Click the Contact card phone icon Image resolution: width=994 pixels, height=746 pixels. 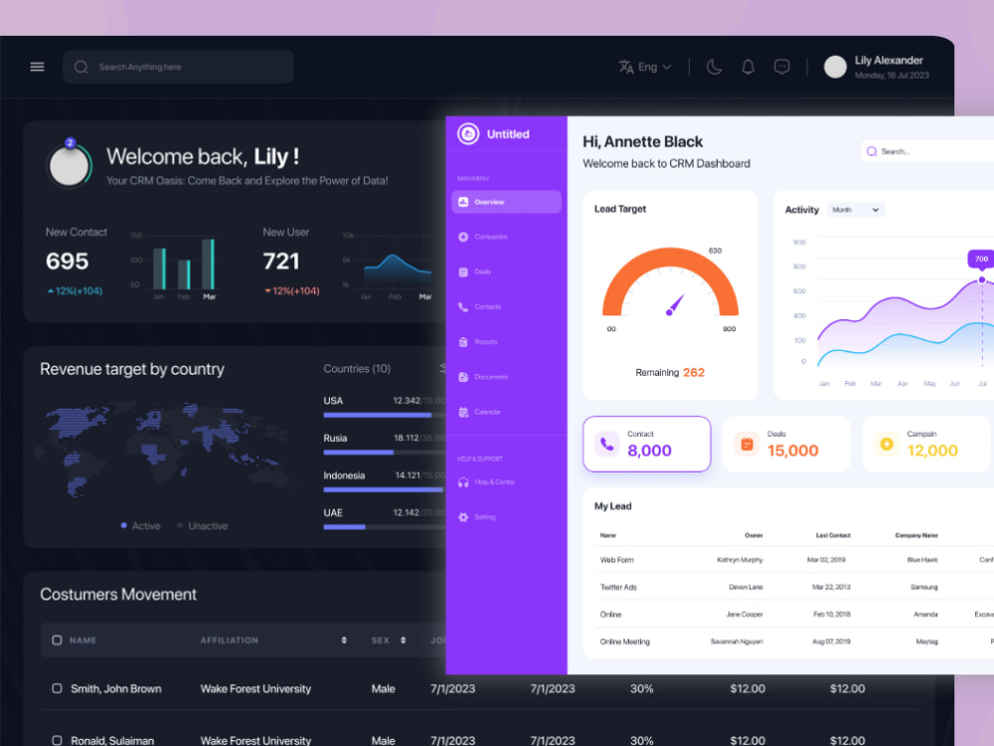[606, 444]
